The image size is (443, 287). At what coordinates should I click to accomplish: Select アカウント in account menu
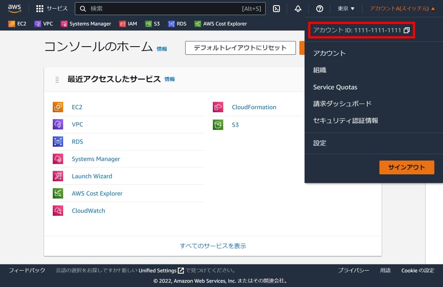pyautogui.click(x=329, y=53)
